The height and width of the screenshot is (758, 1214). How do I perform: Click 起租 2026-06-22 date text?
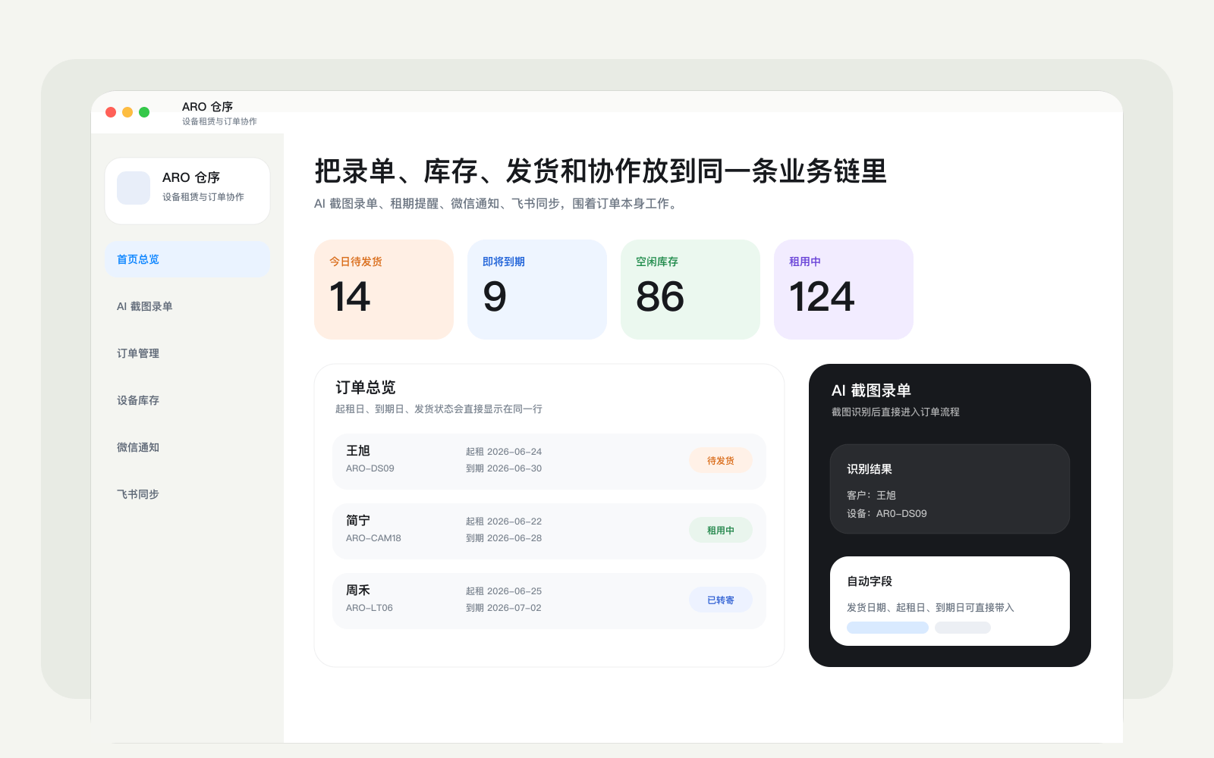(504, 522)
